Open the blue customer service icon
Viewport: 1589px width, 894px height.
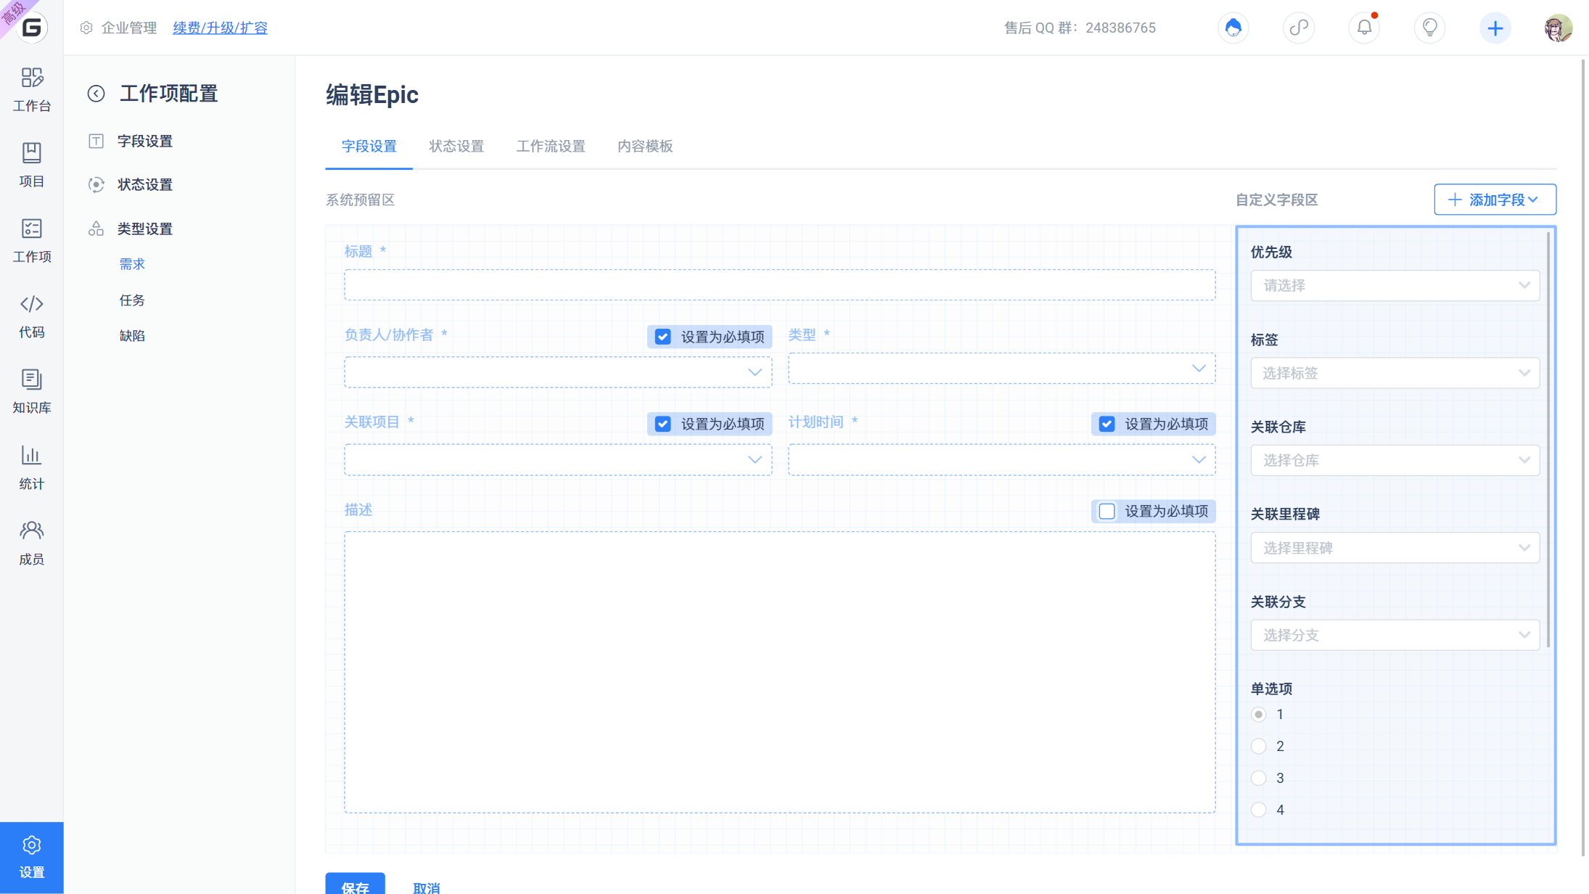(x=1233, y=28)
